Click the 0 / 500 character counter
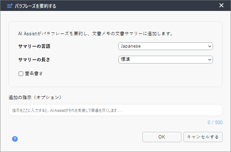This screenshot has height=152, width=231. point(215,122)
